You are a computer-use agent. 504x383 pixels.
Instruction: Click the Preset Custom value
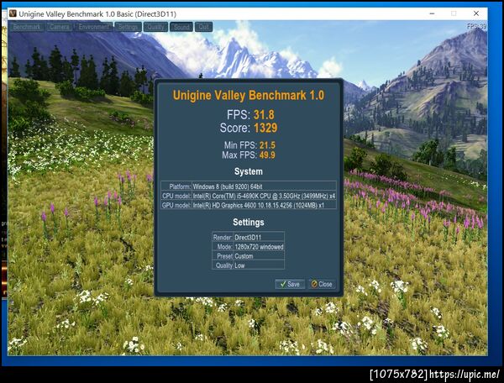[x=244, y=256]
